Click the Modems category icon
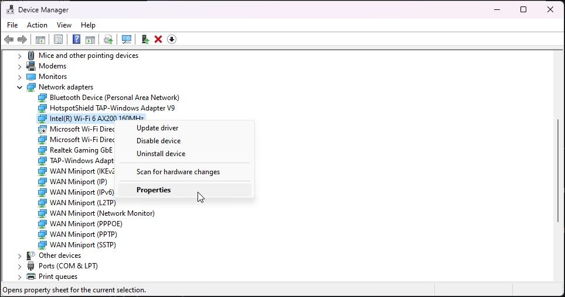The image size is (565, 297). 31,66
